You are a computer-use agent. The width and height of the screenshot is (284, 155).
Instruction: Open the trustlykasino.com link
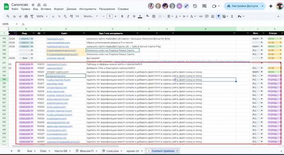coord(57,118)
